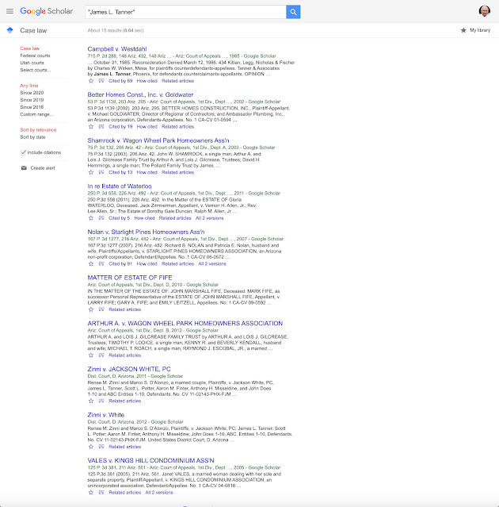Cite Arthur A. v. Wagon Wheel Park result
The height and width of the screenshot is (507, 499).
pos(101,355)
